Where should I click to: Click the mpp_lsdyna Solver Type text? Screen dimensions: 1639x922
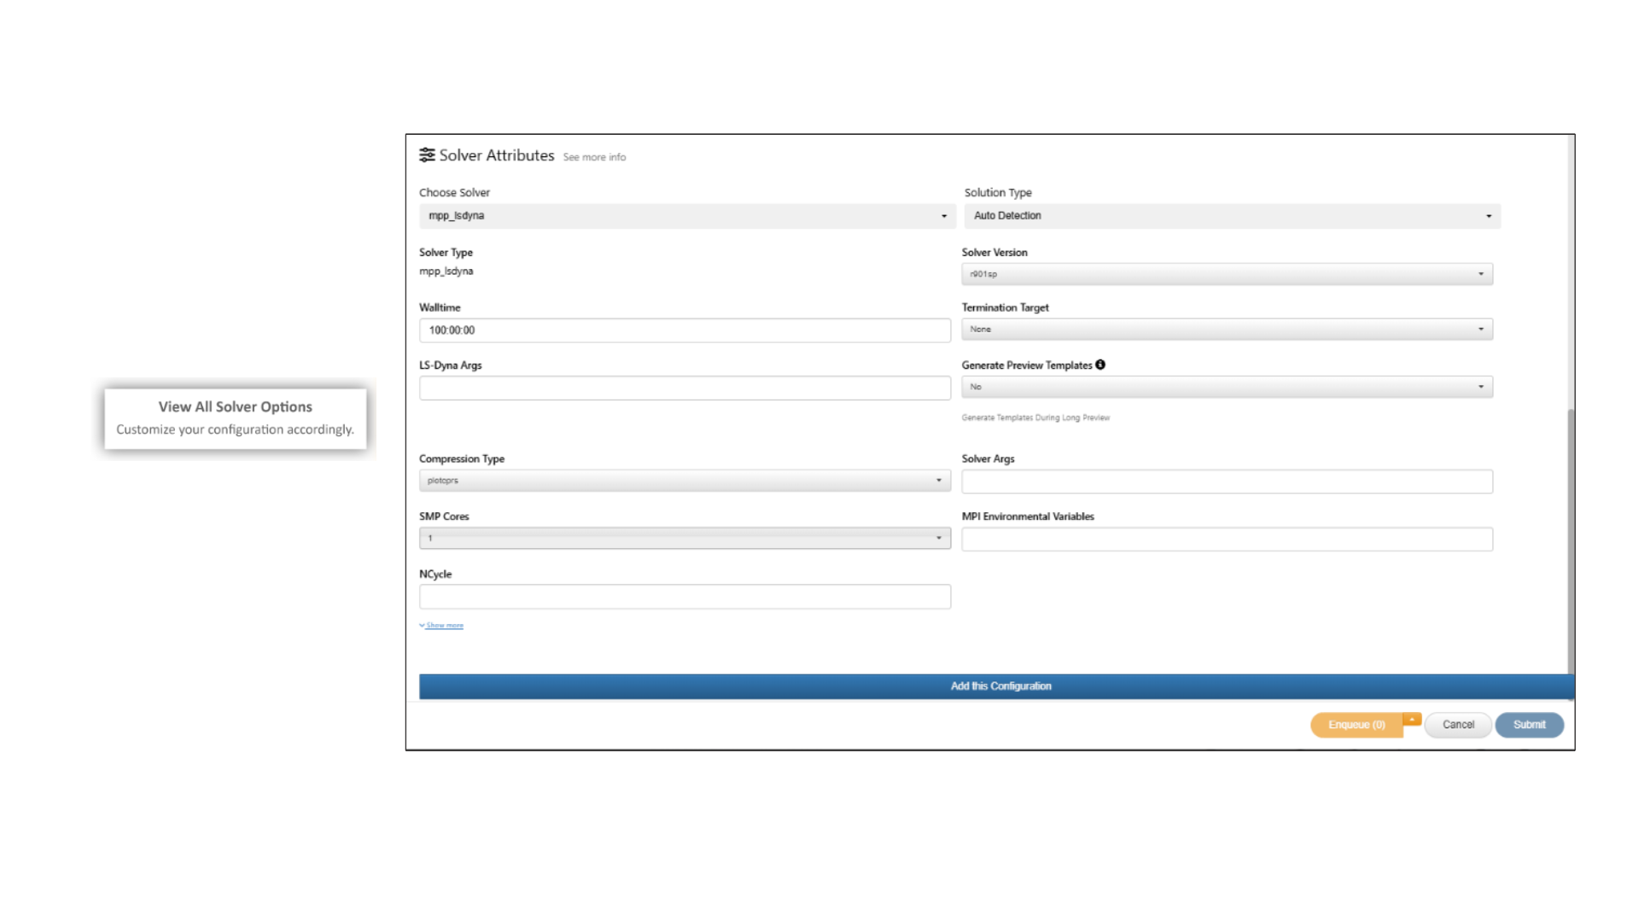click(x=446, y=271)
